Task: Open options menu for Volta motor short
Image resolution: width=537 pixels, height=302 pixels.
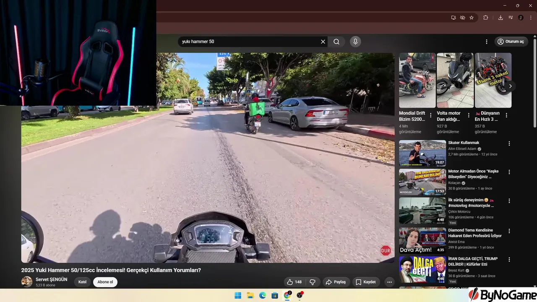Action: click(469, 115)
